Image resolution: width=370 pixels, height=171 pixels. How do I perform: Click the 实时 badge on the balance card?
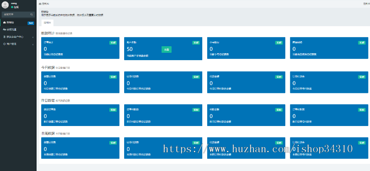click(196, 43)
